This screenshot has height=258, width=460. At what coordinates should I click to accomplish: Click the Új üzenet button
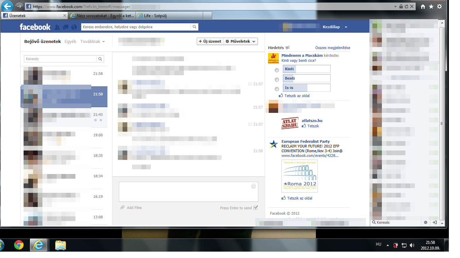[210, 41]
